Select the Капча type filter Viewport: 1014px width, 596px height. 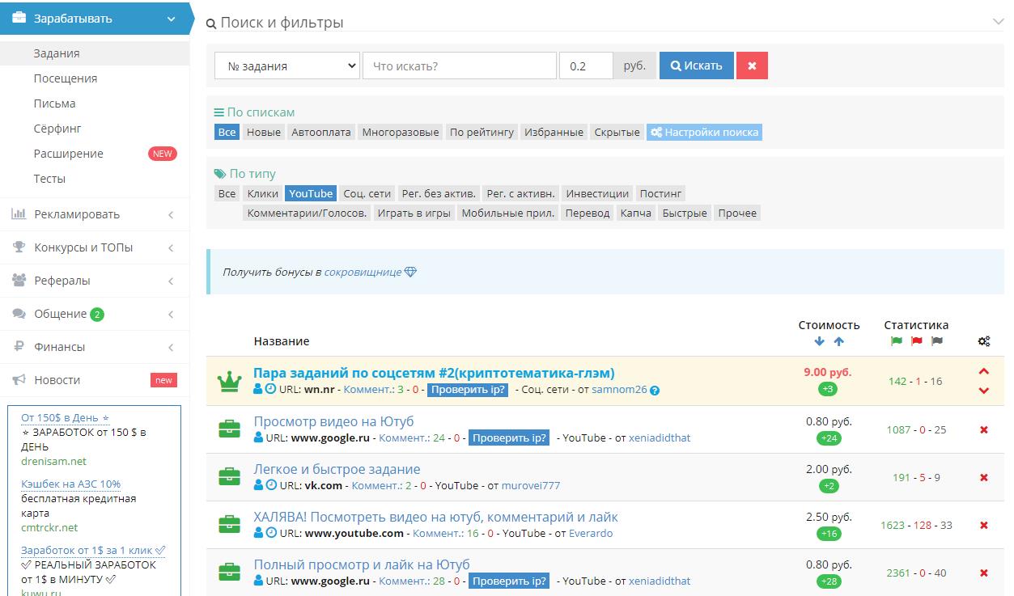pos(636,213)
